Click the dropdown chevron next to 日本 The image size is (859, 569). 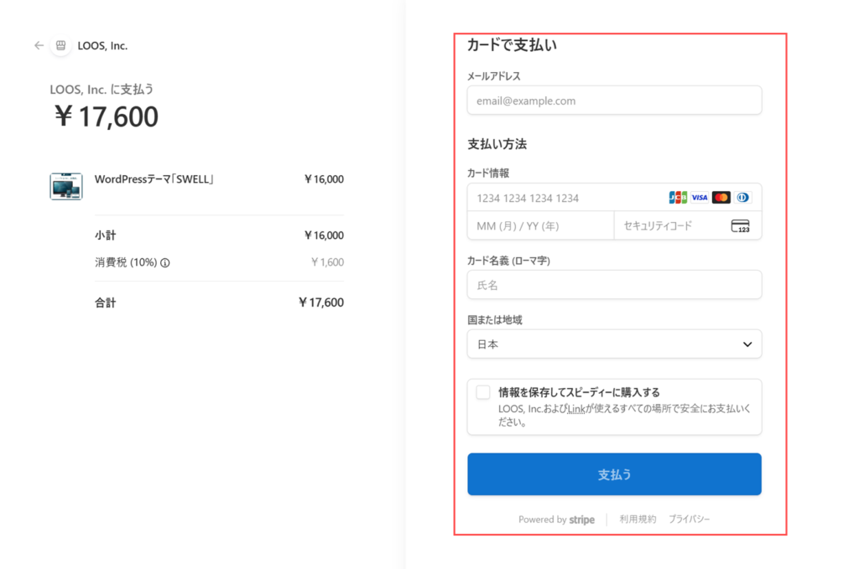pyautogui.click(x=747, y=344)
